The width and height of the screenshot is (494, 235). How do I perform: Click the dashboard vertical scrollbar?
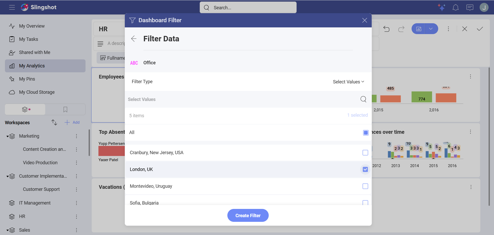tap(489, 136)
